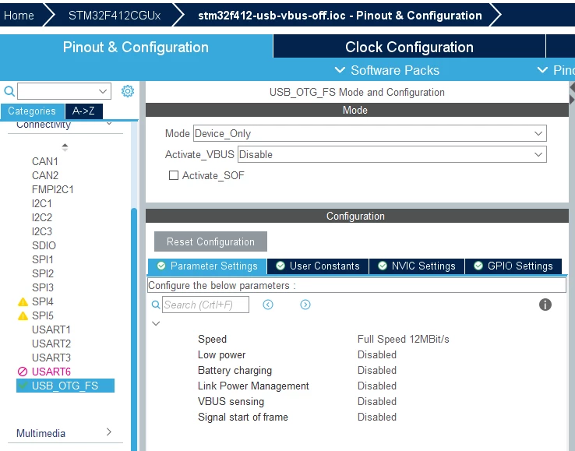The image size is (575, 451).
Task: Show parameter info with the i icon
Action: pos(545,305)
